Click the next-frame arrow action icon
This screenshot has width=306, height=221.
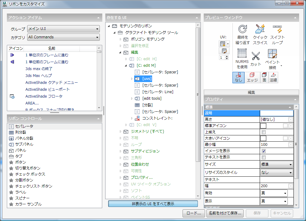pyautogui.click(x=12, y=55)
